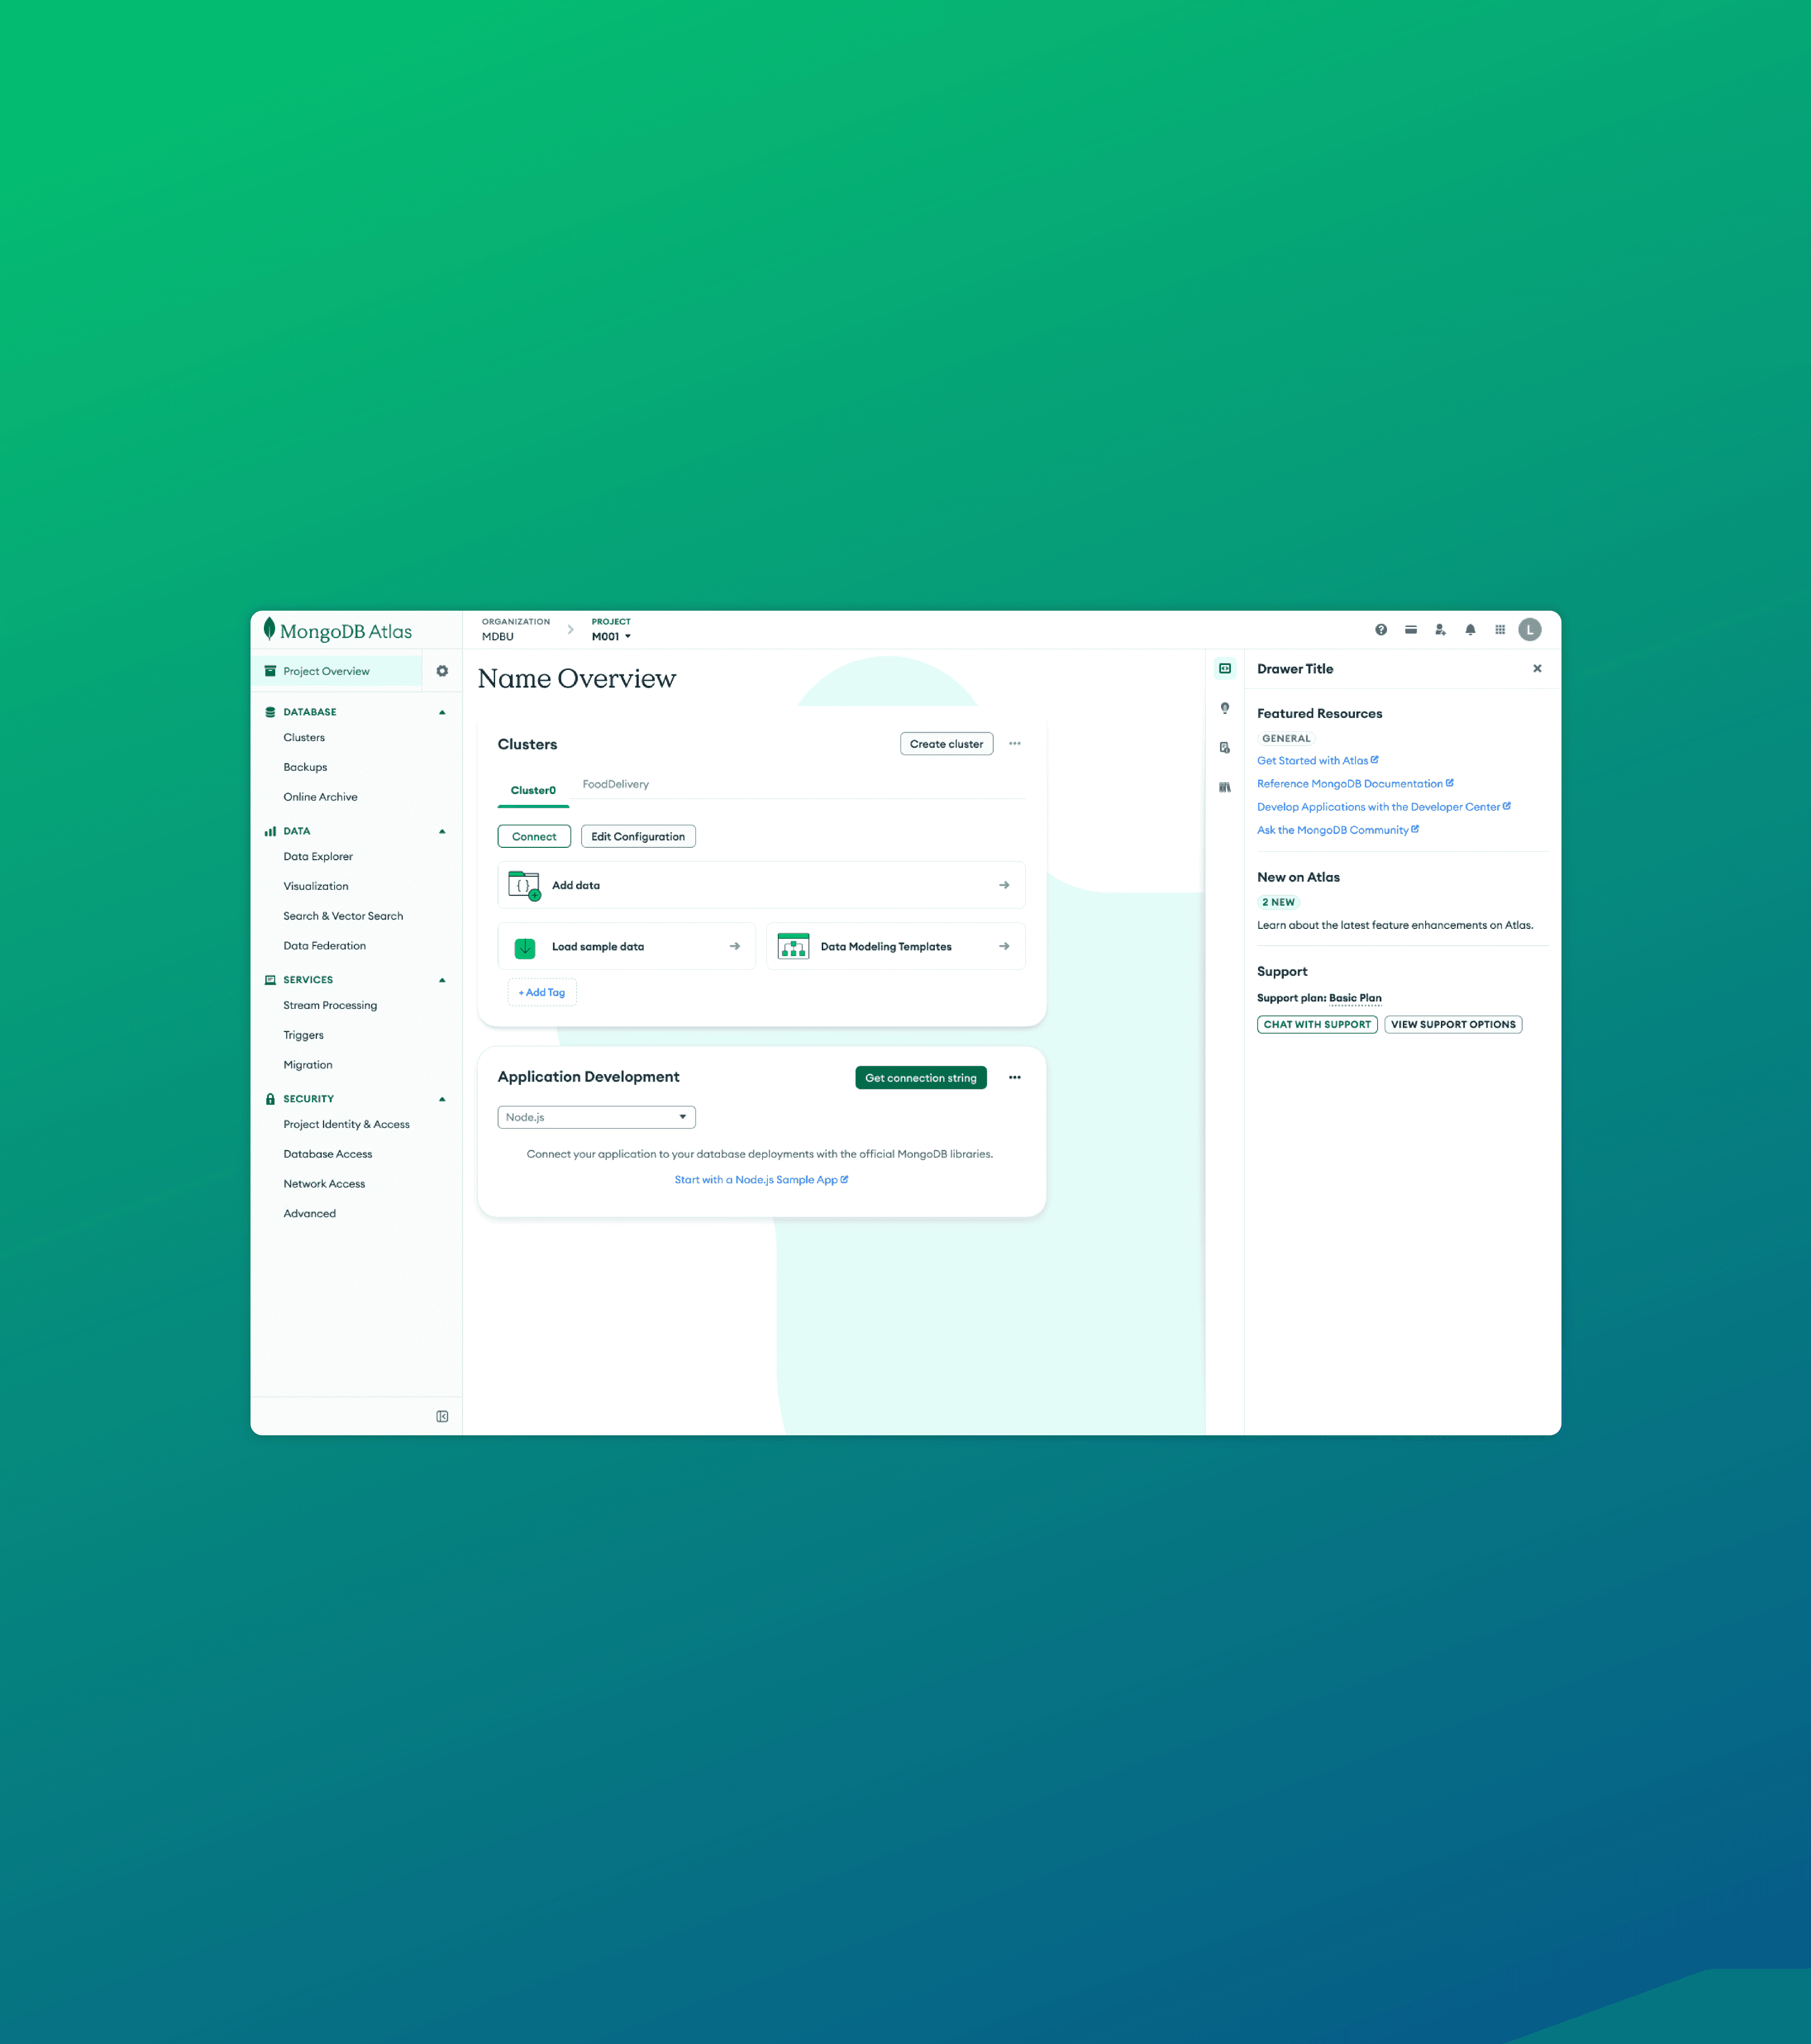Click the invite user icon
This screenshot has height=2044, width=1811.
1440,630
